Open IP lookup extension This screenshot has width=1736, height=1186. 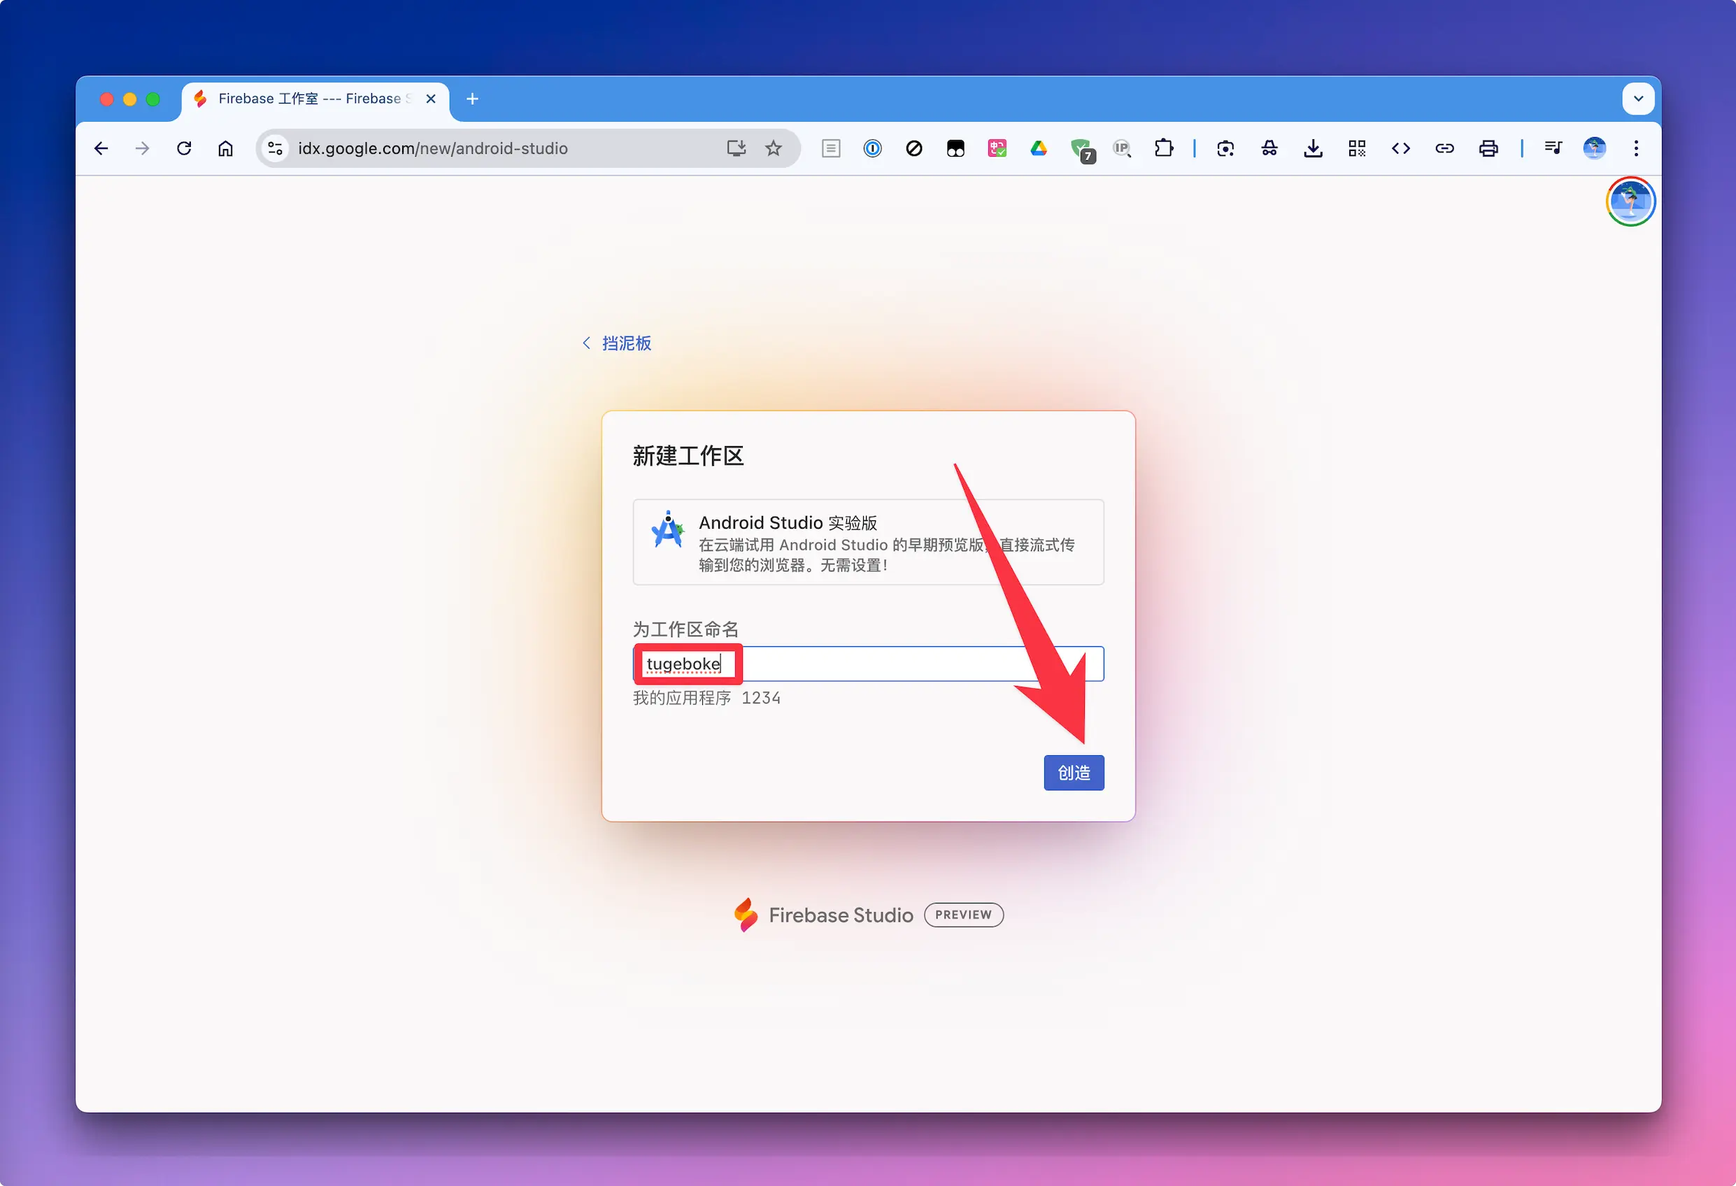(1122, 149)
